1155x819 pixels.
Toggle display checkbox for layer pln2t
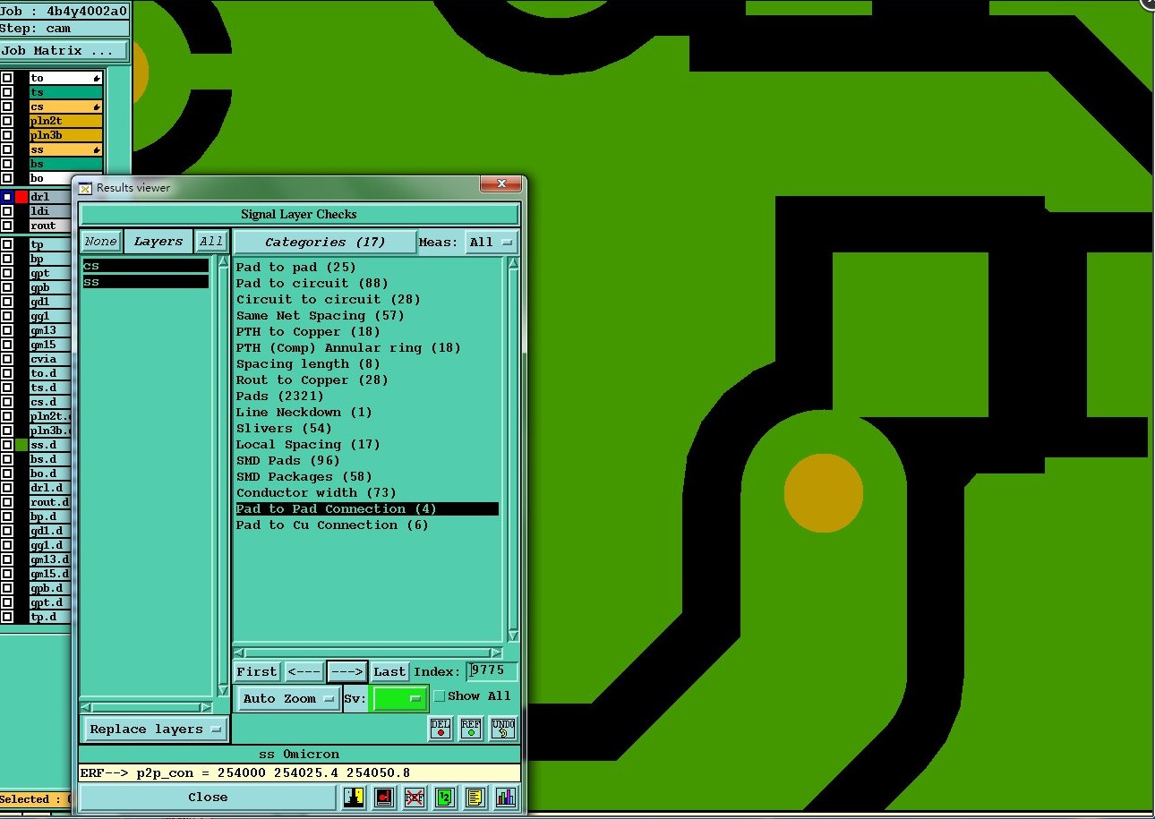tap(7, 121)
